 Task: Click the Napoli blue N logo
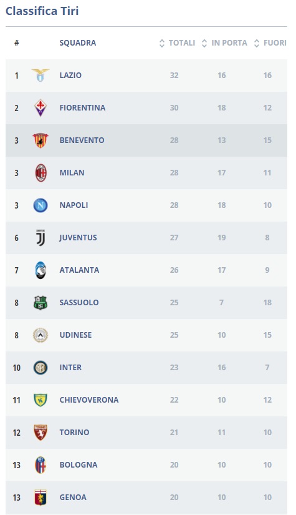pos(41,205)
